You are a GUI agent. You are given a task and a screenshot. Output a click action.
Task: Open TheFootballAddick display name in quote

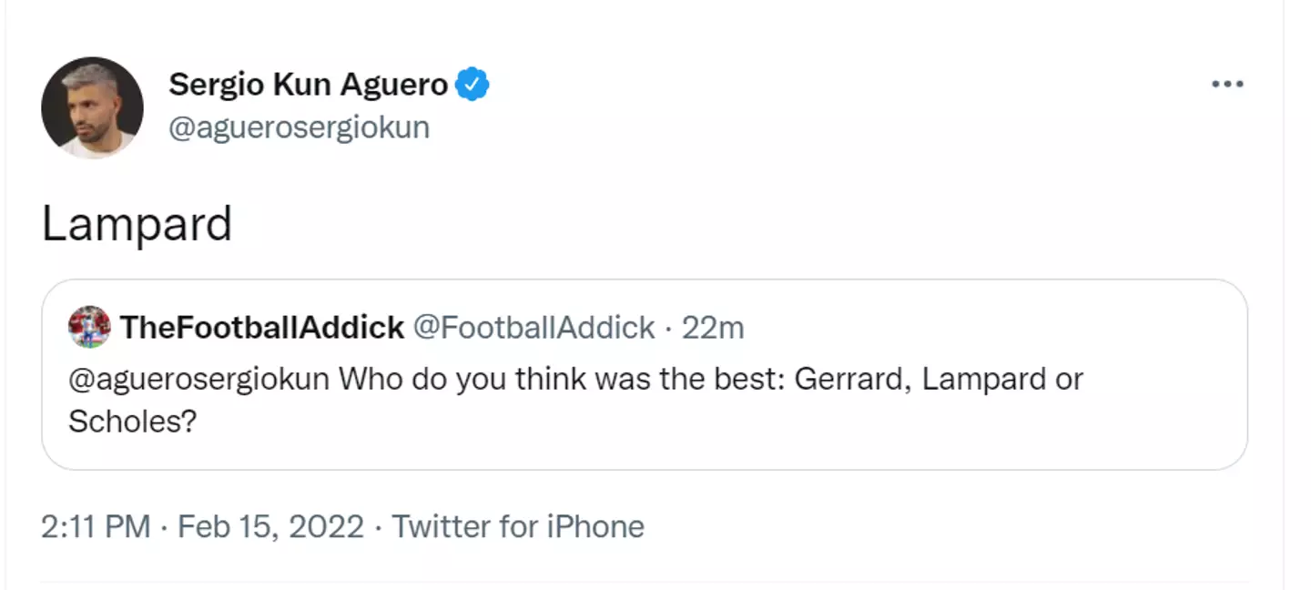tap(262, 328)
